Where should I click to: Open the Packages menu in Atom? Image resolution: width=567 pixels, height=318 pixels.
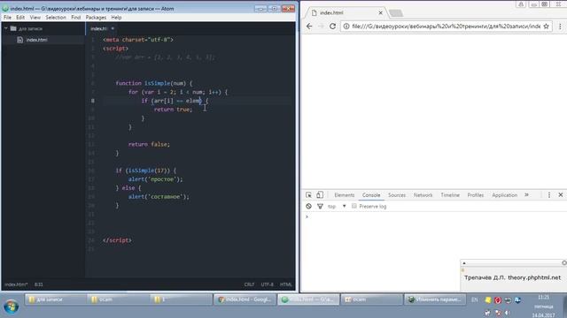[x=96, y=18]
